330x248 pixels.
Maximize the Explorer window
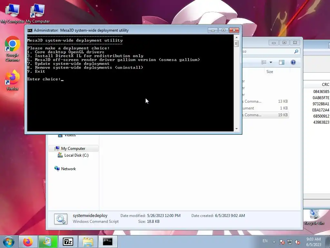click(284, 43)
